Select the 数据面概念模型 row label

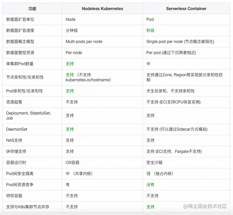20,41
